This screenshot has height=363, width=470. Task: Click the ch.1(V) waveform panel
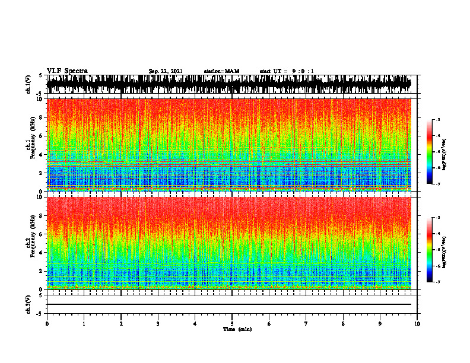click(232, 84)
